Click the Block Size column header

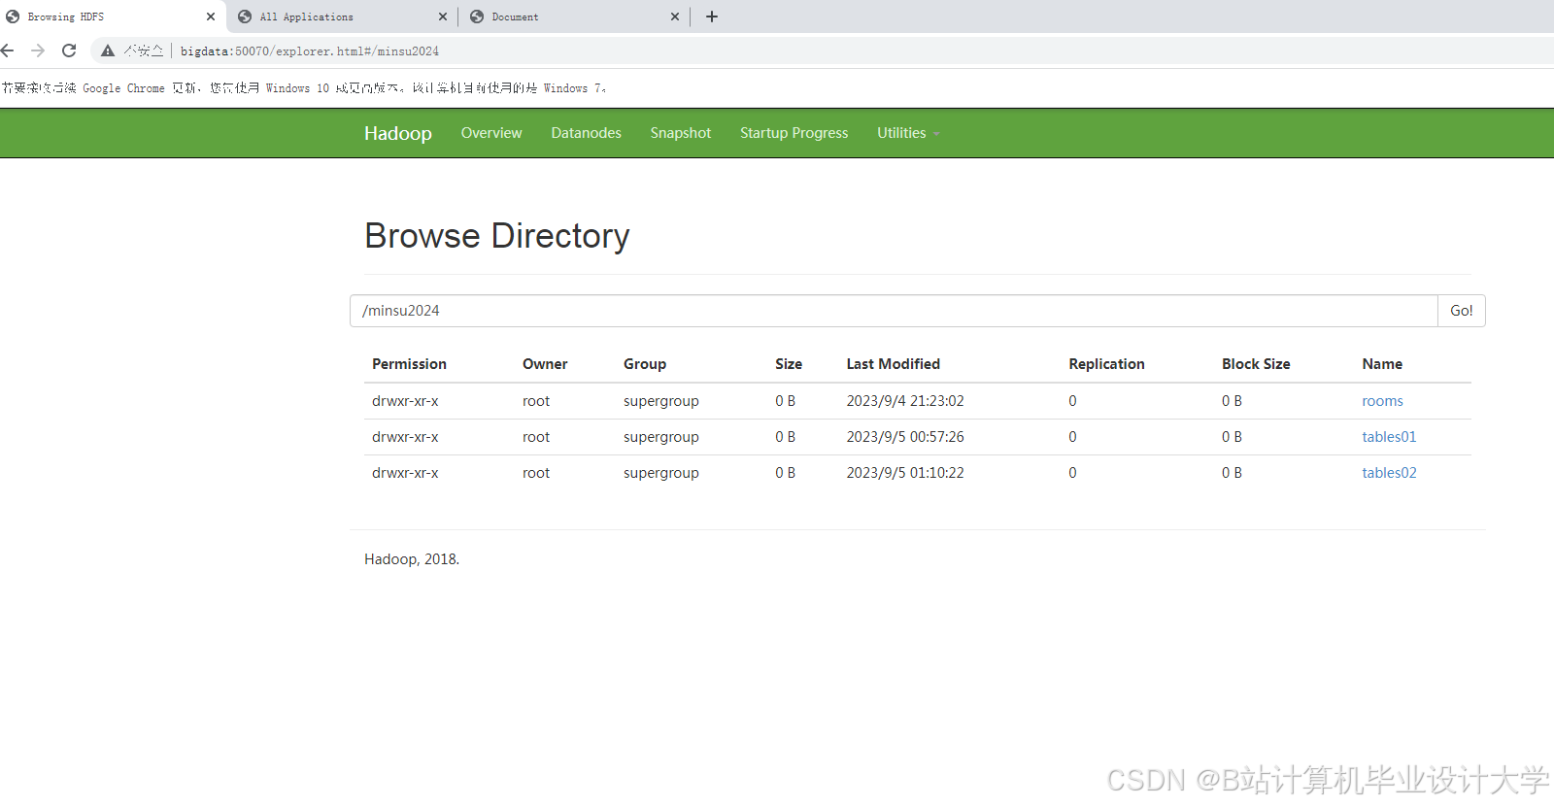click(1256, 364)
